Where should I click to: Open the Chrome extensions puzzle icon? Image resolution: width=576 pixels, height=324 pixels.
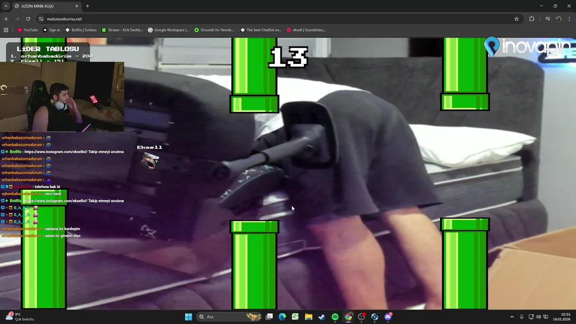tap(531, 19)
